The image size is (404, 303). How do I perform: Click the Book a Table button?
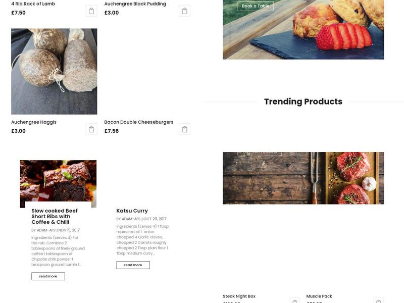click(x=256, y=6)
